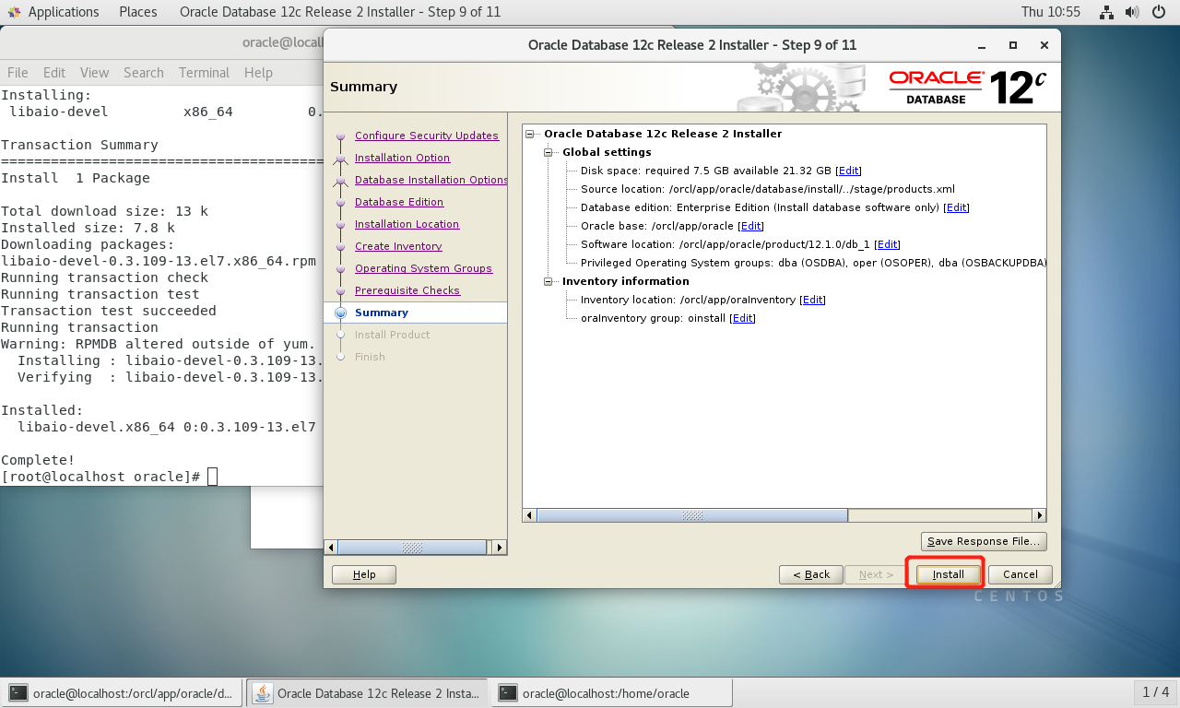
Task: Open the Places menu
Action: (x=137, y=12)
